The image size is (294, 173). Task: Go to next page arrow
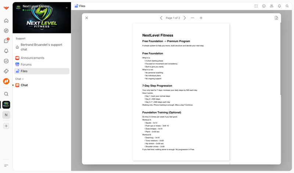point(185,18)
